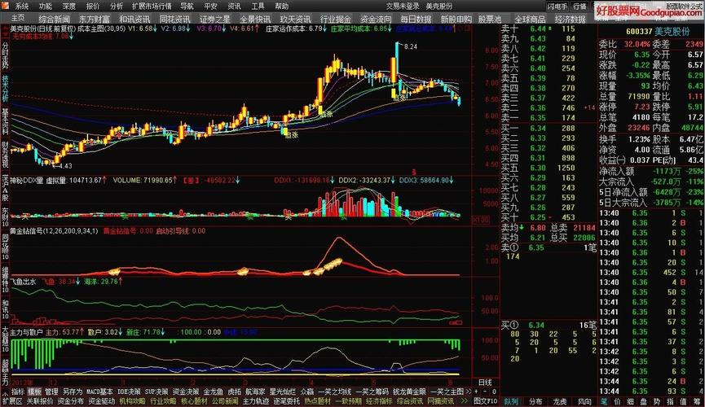This screenshot has height=407, width=705.
Task: Open the 经济指标 tab at bottom
Action: pyautogui.click(x=379, y=400)
